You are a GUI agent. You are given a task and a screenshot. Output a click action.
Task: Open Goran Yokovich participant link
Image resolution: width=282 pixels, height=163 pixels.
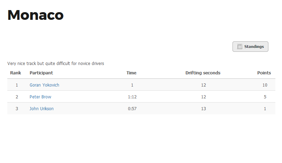tap(44, 85)
